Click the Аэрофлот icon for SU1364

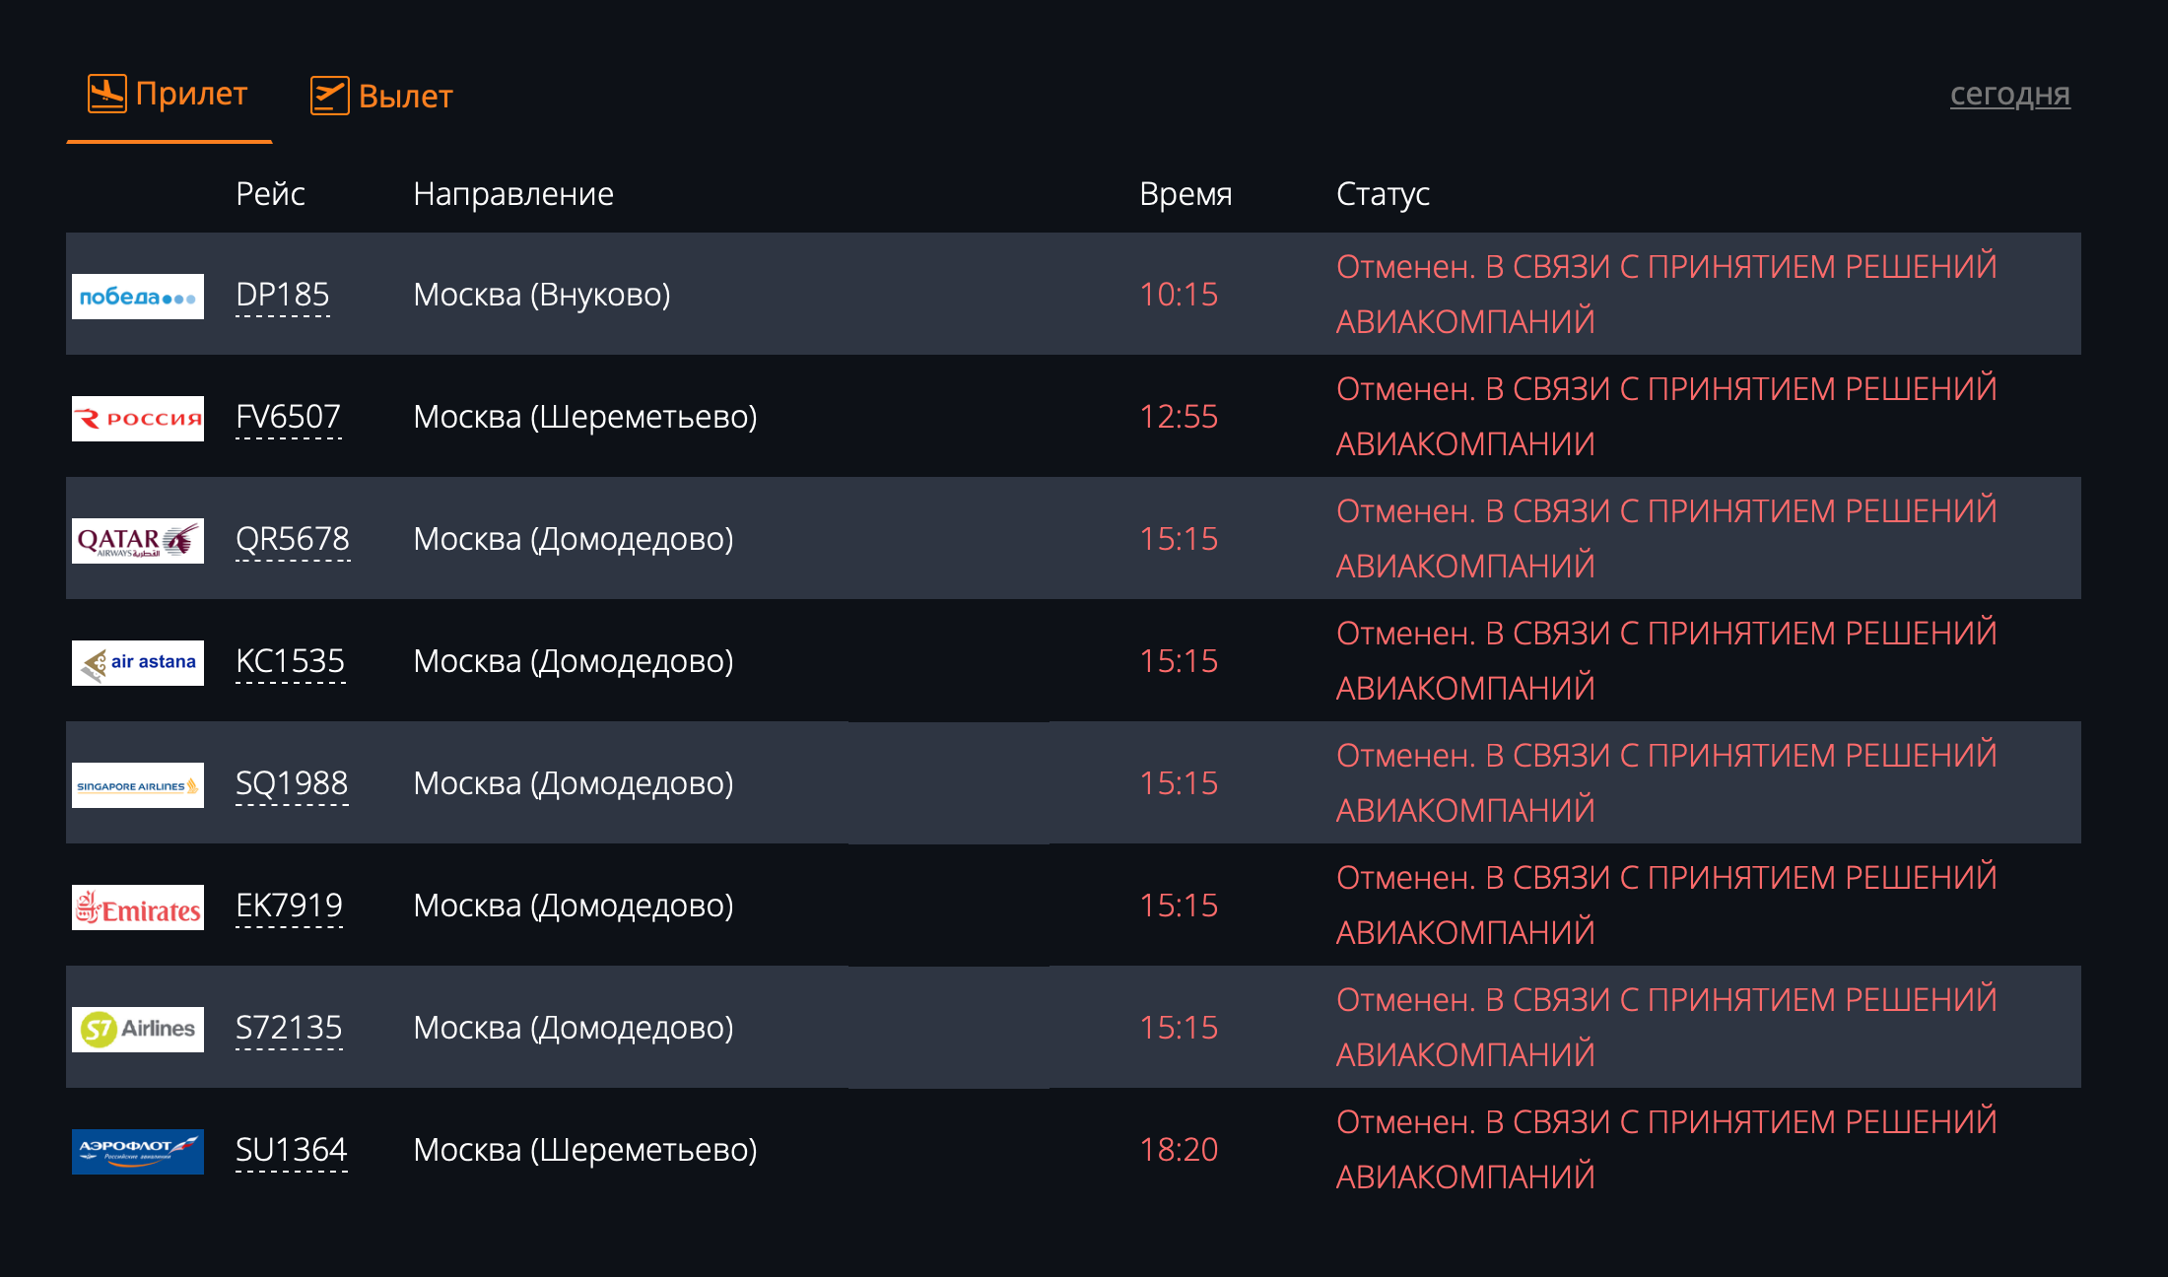pos(137,1151)
